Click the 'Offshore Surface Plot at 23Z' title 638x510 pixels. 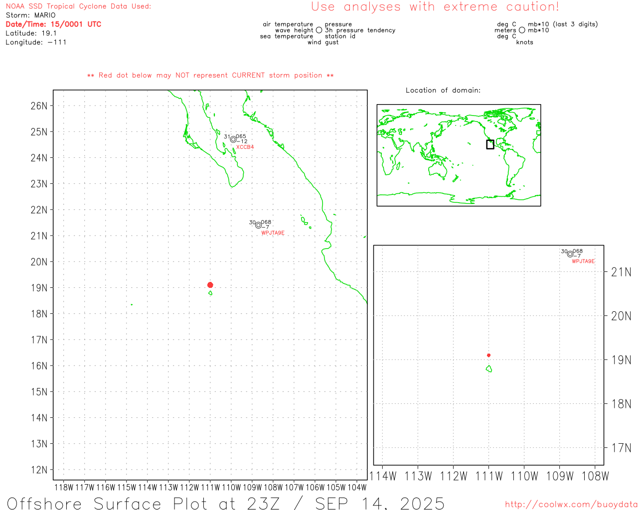[x=144, y=504]
